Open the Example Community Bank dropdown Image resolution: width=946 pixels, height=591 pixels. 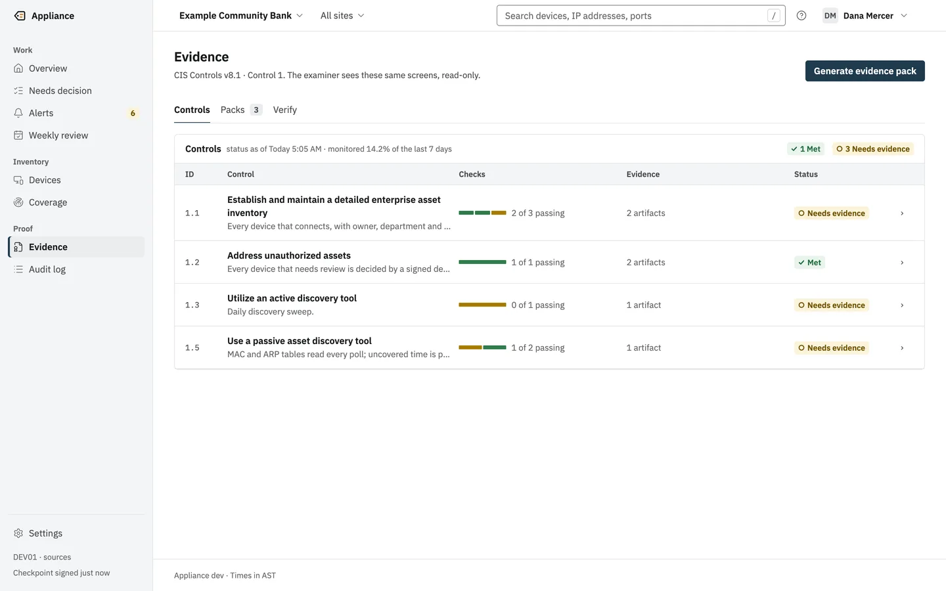coord(241,16)
